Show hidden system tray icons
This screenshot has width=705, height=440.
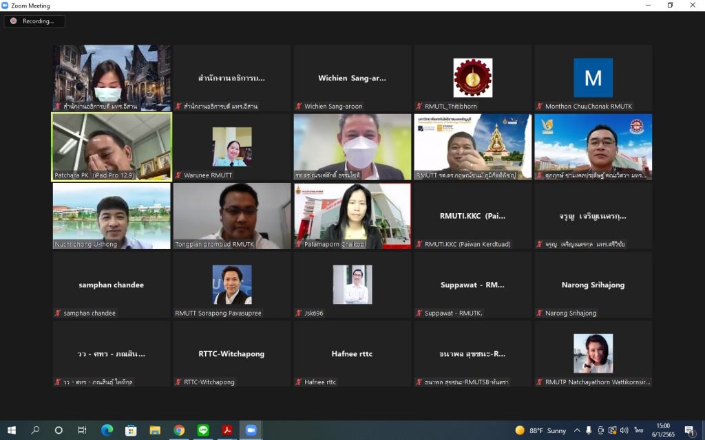pyautogui.click(x=578, y=430)
